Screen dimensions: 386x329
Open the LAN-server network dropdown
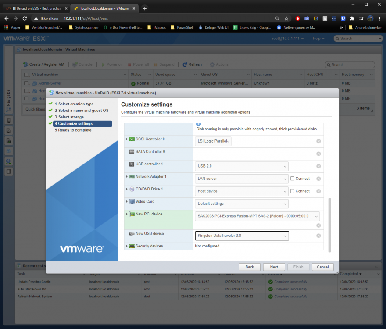(x=242, y=179)
